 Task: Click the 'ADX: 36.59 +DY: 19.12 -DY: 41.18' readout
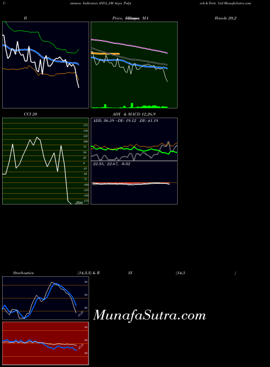coord(125,121)
